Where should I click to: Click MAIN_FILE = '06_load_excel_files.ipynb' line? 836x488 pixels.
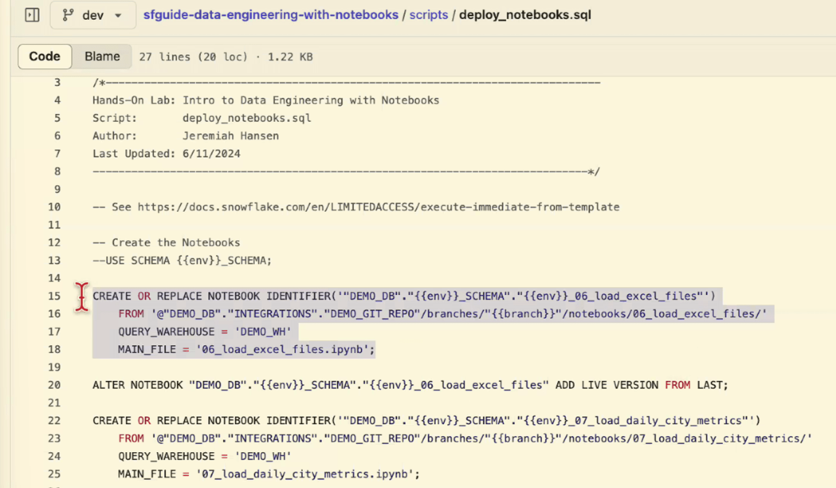click(x=247, y=349)
